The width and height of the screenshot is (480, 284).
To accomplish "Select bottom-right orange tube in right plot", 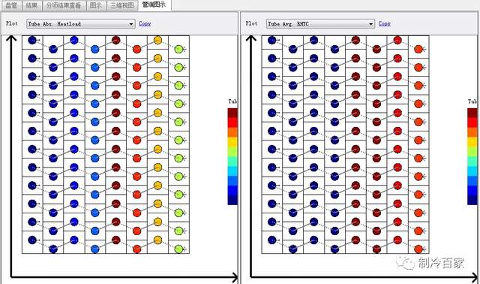I will click(418, 249).
